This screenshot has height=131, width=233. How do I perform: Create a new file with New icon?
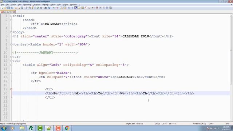2,8
